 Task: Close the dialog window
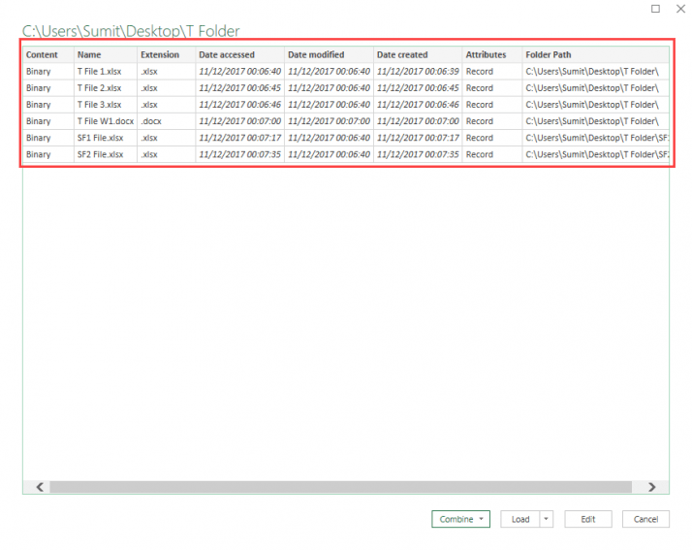(681, 9)
